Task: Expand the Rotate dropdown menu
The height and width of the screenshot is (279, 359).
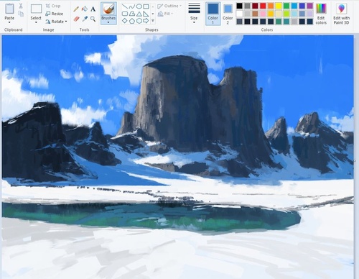Action: pos(66,22)
